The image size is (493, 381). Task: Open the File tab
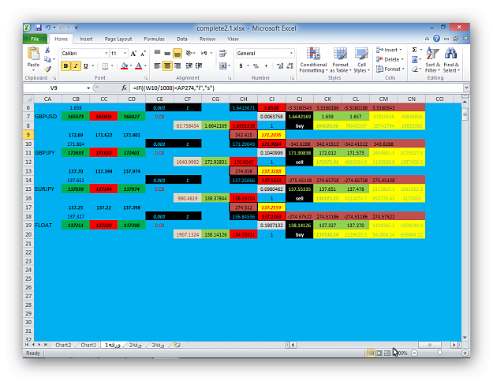coord(35,39)
